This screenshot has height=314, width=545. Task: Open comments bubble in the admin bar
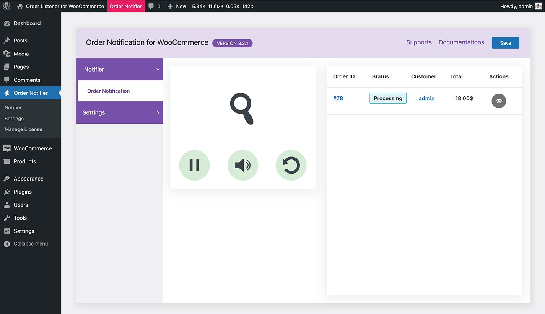(151, 6)
